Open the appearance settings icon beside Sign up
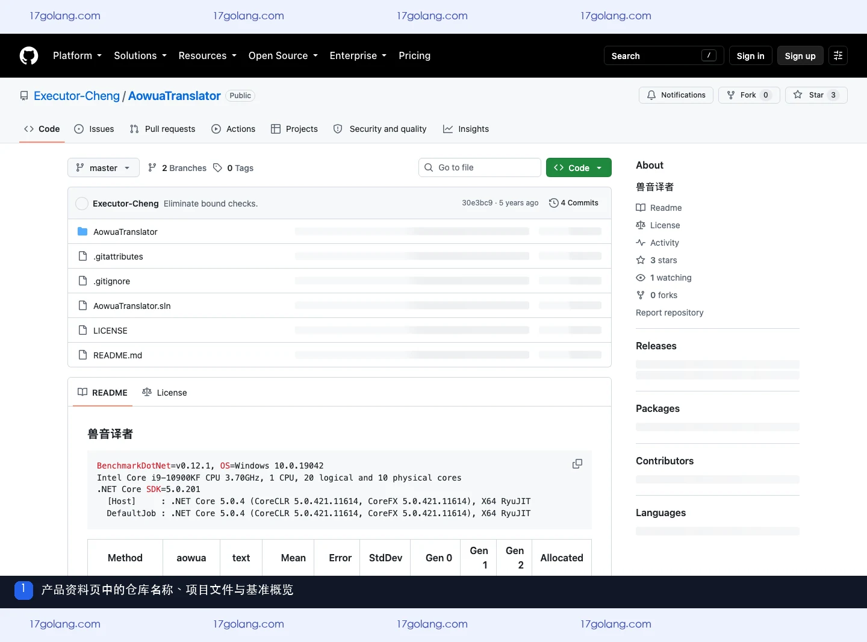 [838, 55]
